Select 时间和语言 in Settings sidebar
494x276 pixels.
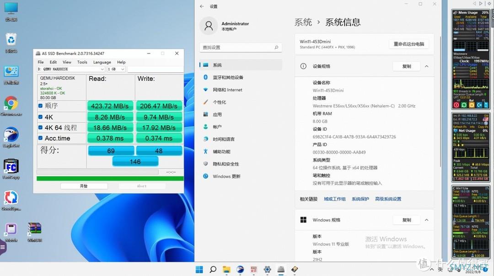pyautogui.click(x=241, y=139)
